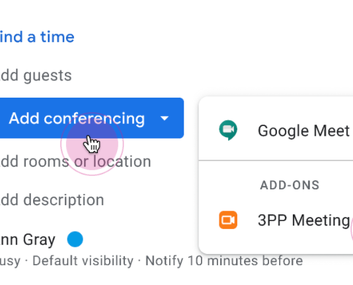Image resolution: width=353 pixels, height=285 pixels.
Task: Click the divider line below Google Meet
Action: pyautogui.click(x=276, y=160)
